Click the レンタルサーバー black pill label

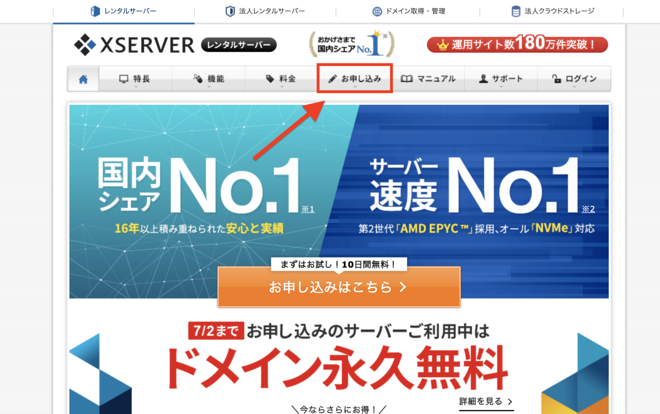click(239, 45)
